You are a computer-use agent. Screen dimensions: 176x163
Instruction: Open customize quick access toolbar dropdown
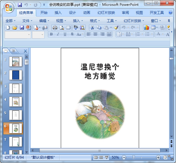pyautogui.click(x=44, y=5)
